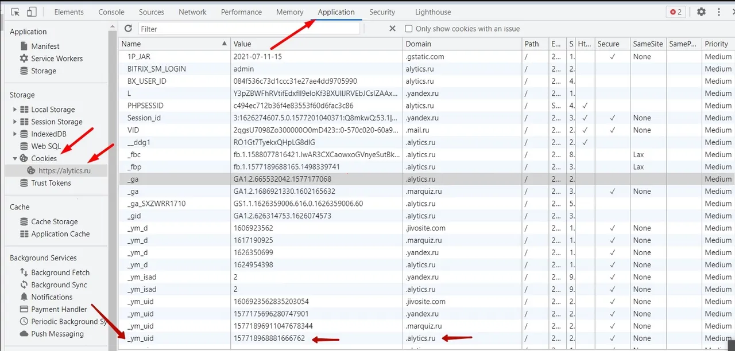Select the PHPSESSID cookie name
Image resolution: width=735 pixels, height=351 pixels.
145,106
